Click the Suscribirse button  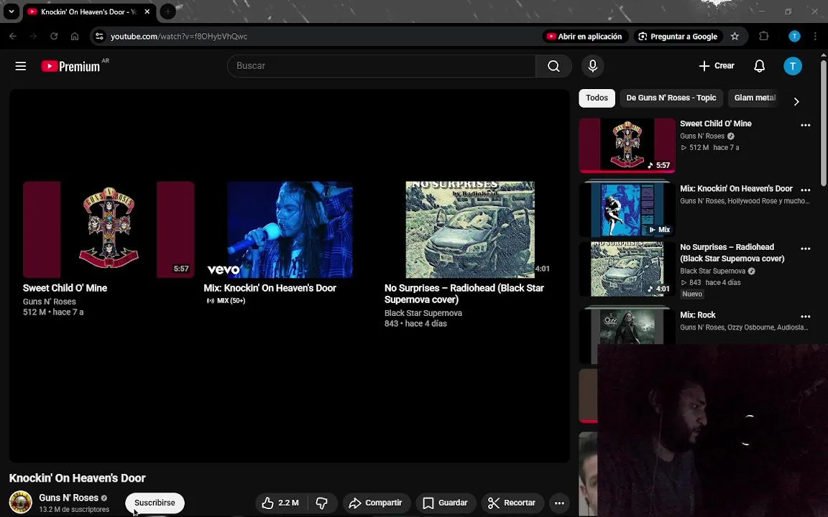click(155, 503)
